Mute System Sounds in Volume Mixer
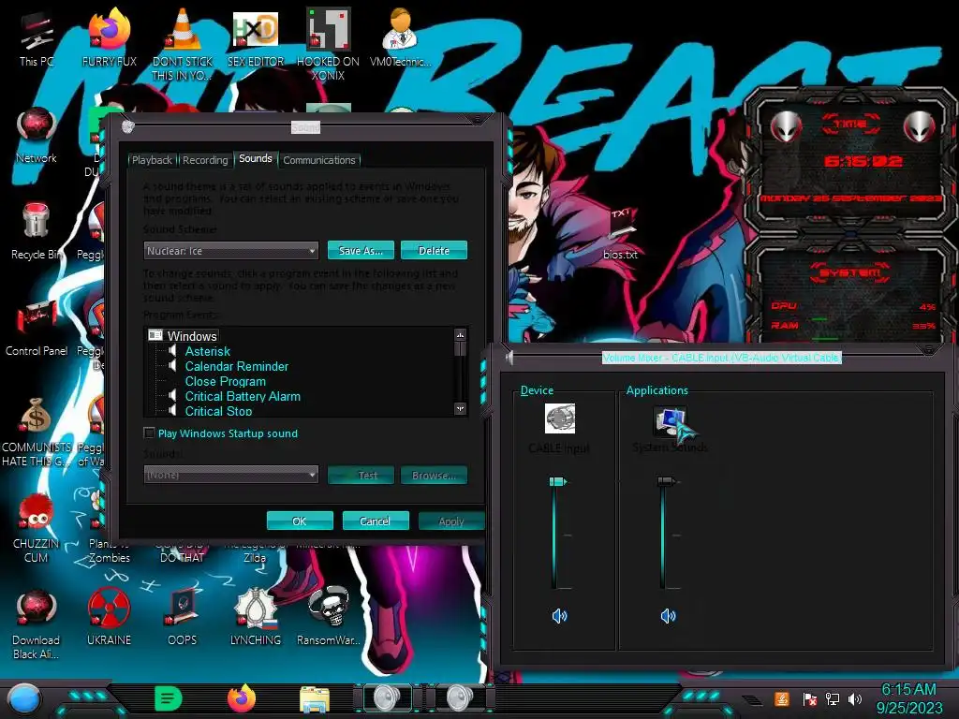 [x=668, y=616]
